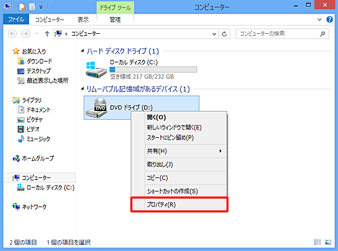Switch to large icons view in status bar
Screen dimensions: 338x251
tap(328, 242)
